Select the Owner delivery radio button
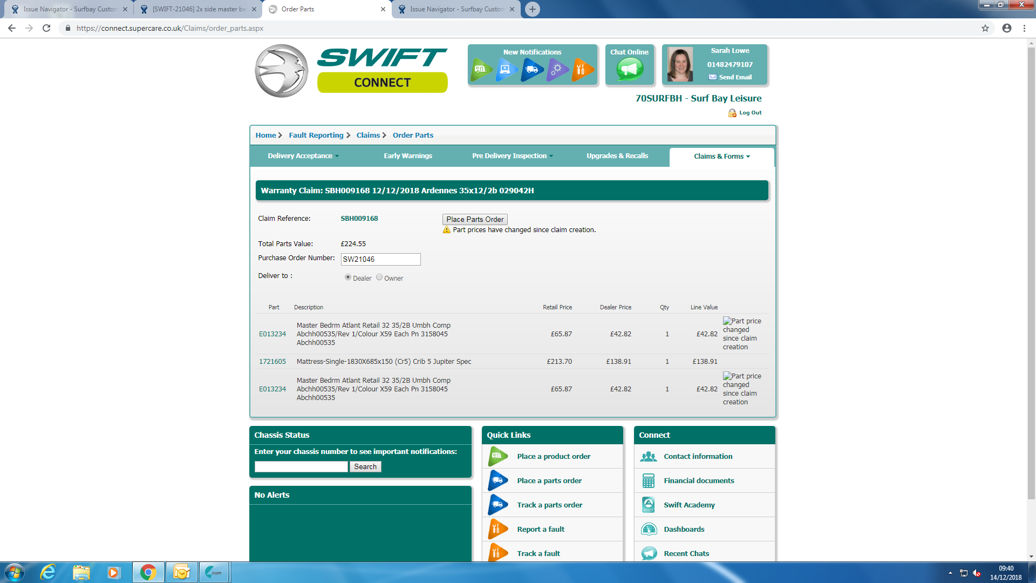 pyautogui.click(x=379, y=277)
